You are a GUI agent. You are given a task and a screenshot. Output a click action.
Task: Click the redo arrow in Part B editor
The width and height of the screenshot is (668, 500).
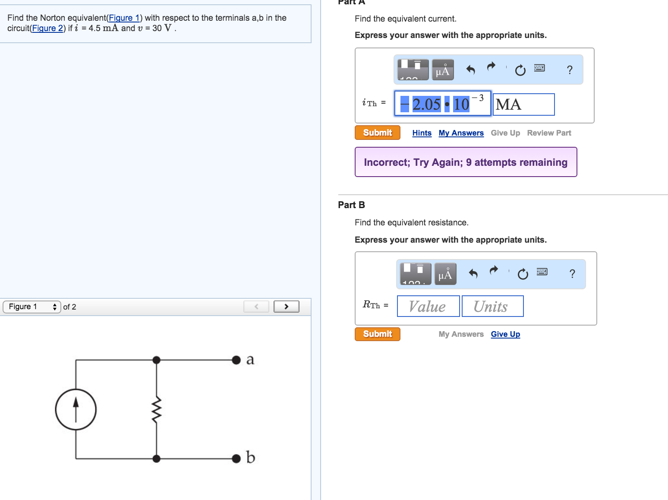pyautogui.click(x=494, y=271)
